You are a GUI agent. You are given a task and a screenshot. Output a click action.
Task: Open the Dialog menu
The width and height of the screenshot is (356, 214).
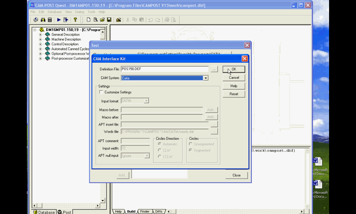80,12
